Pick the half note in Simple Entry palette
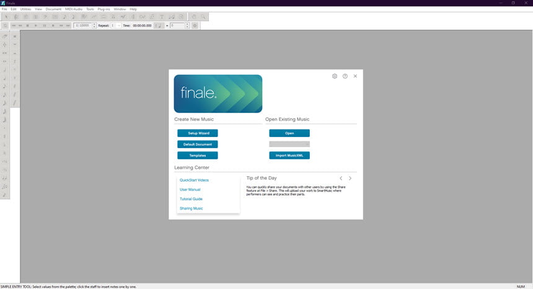This screenshot has height=289, width=533. click(x=4, y=69)
